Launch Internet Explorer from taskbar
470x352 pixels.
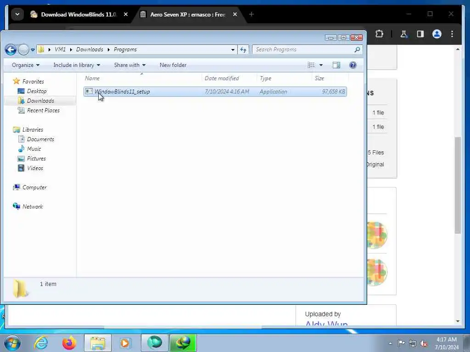click(41, 343)
